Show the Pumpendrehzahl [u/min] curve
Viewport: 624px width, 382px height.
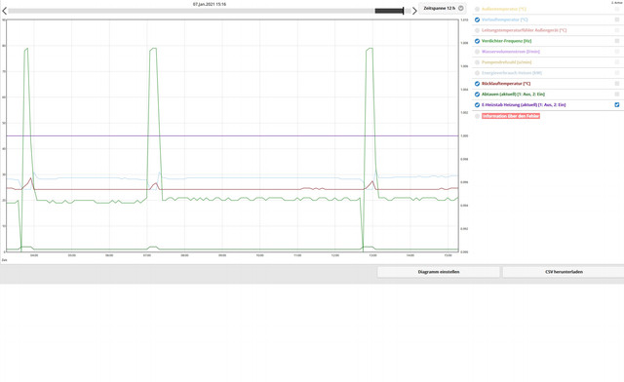pyautogui.click(x=477, y=62)
